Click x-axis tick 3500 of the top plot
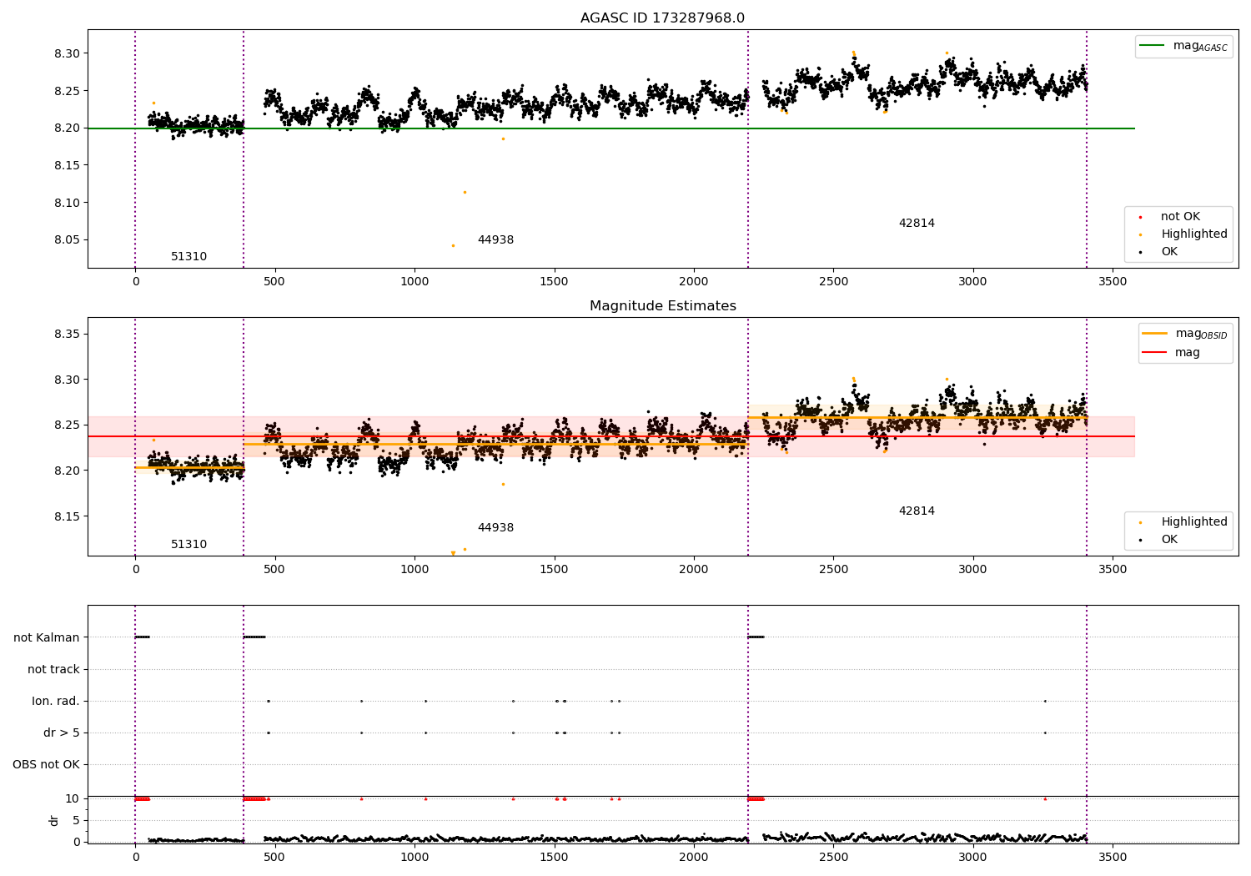Viewport: 1251px width, 876px height. pos(1113,282)
